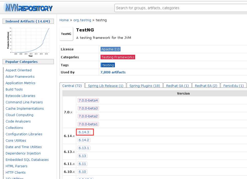Click the 6.13.x version group label
247x179 pixels.
tap(69, 152)
